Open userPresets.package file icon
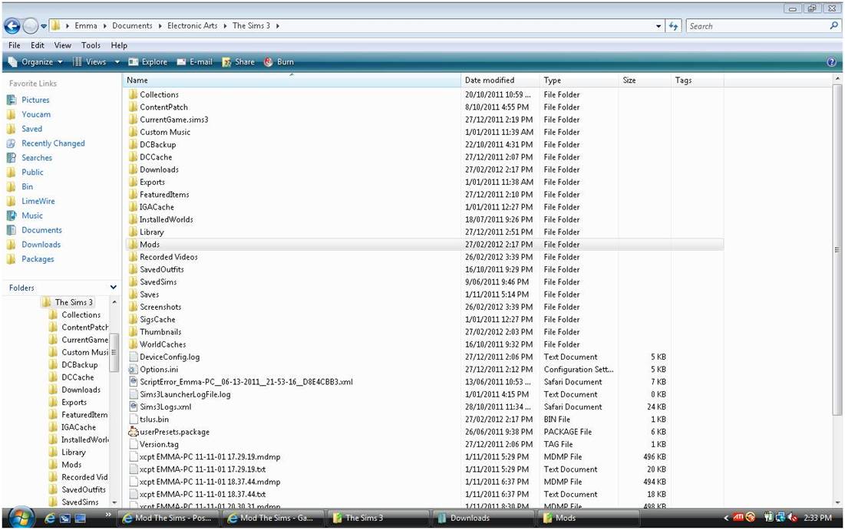The image size is (845, 530). (133, 432)
